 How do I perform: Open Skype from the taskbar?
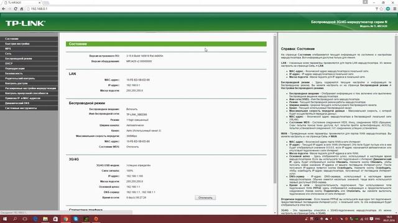[x=76, y=219]
